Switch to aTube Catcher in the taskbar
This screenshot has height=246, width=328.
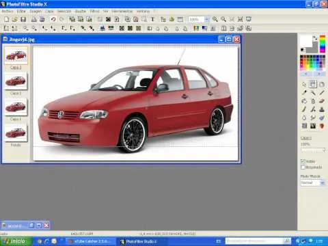(x=90, y=241)
